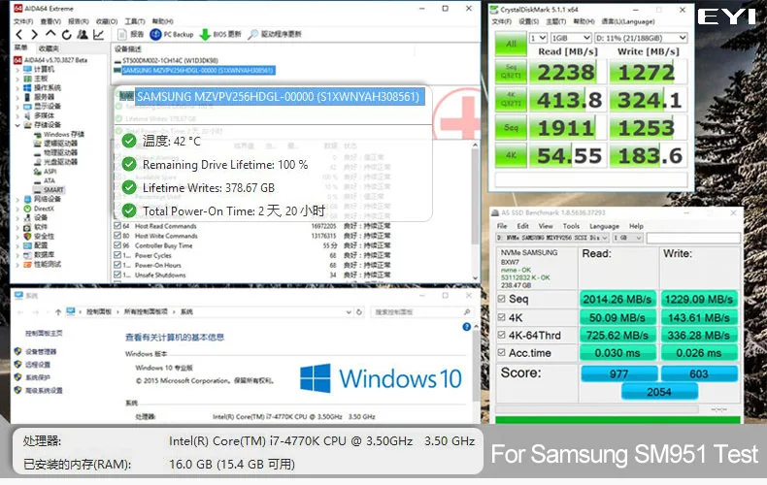The height and width of the screenshot is (485, 767).
Task: Expand the 主板 tree node
Action: [17, 79]
